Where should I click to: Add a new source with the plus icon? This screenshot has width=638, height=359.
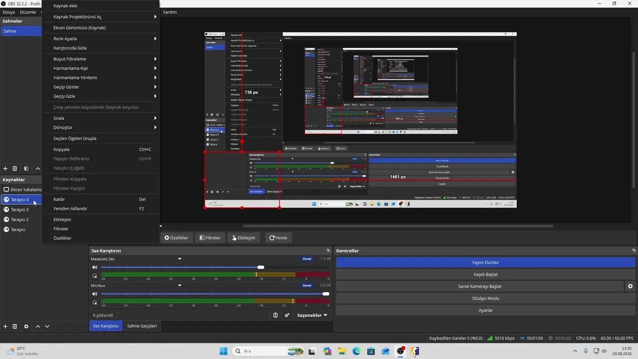pyautogui.click(x=5, y=326)
